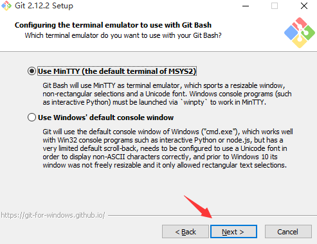Click the disabled maximize window button

(x=275, y=6)
